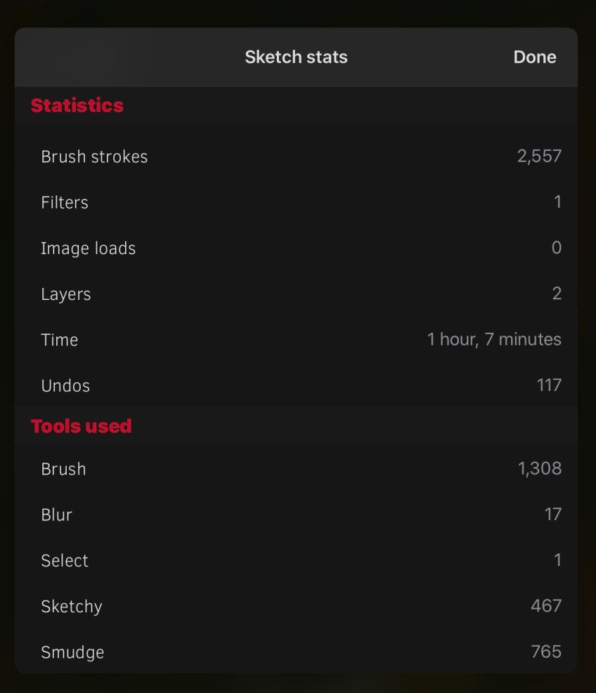Viewport: 596px width, 693px height.
Task: Select the Undos label
Action: click(65, 385)
